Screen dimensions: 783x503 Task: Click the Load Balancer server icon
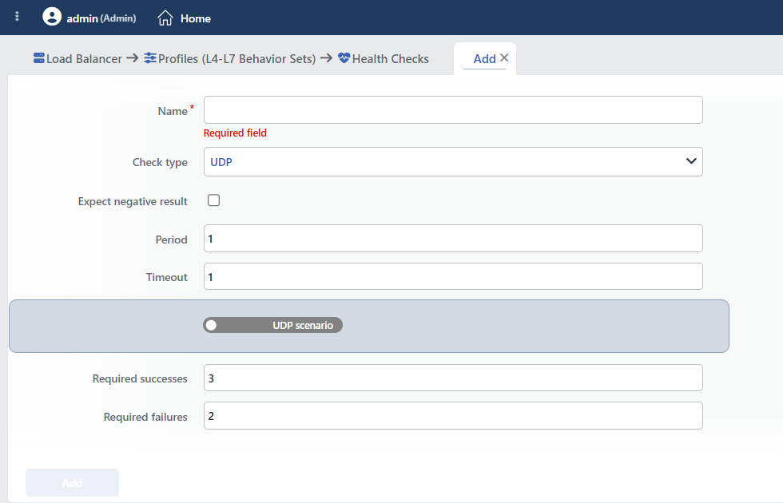pyautogui.click(x=39, y=57)
